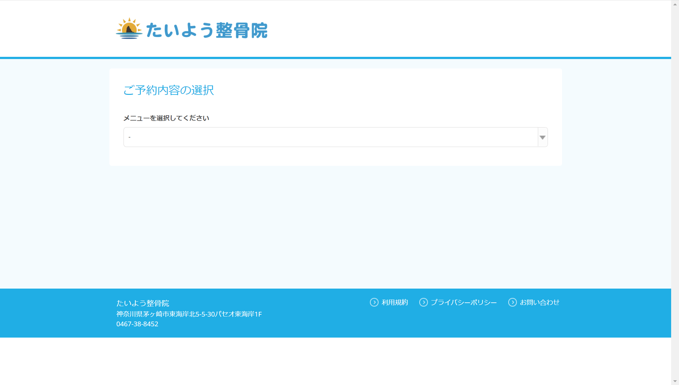Image resolution: width=679 pixels, height=385 pixels.
Task: Click the phone number 0467-38-8452
Action: 137,324
